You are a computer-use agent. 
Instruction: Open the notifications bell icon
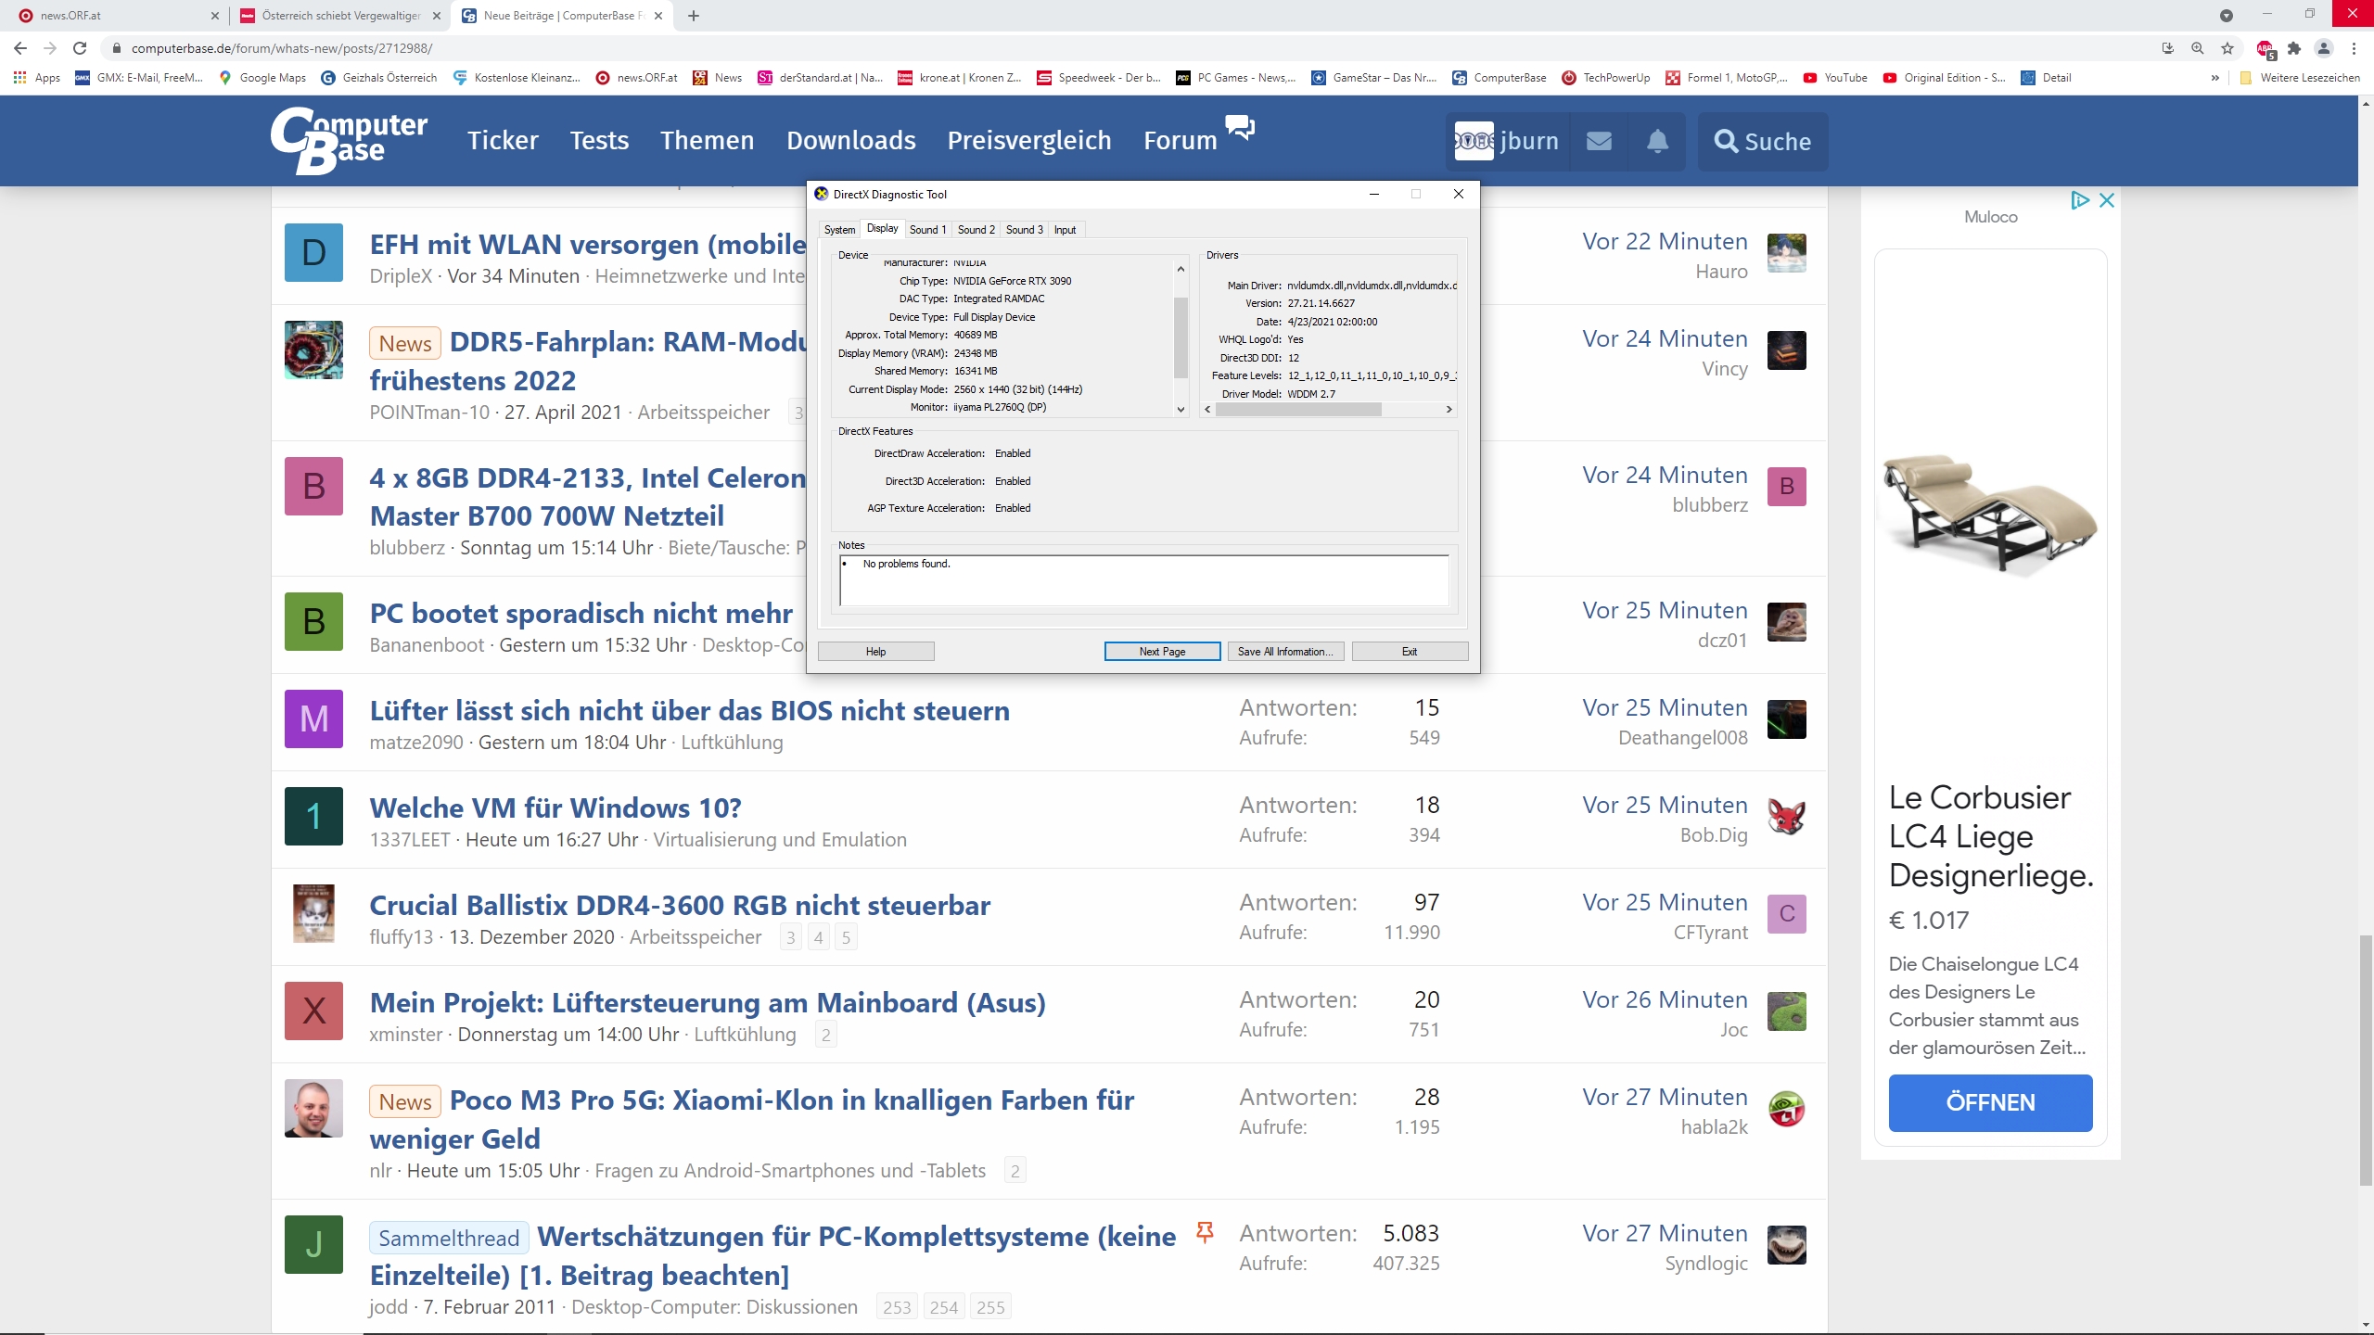tap(1657, 141)
